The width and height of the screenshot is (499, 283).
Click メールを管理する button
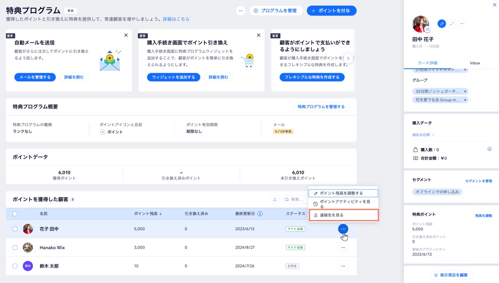pos(35,77)
